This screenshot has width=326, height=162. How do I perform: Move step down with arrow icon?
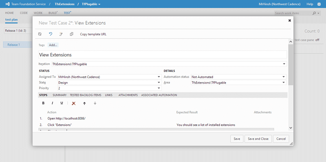[x=95, y=103]
